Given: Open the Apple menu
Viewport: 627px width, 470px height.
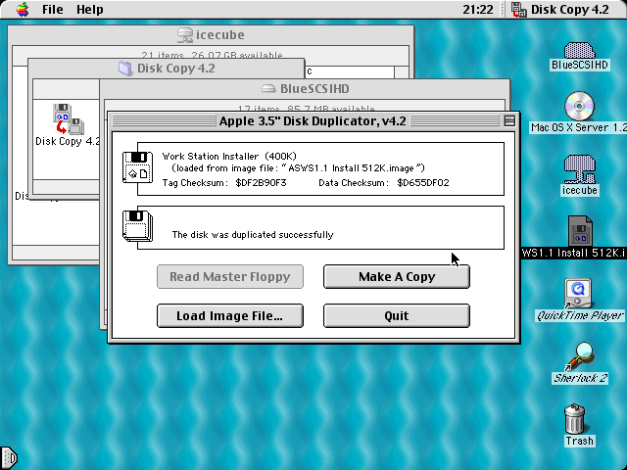Looking at the screenshot, I should point(23,9).
